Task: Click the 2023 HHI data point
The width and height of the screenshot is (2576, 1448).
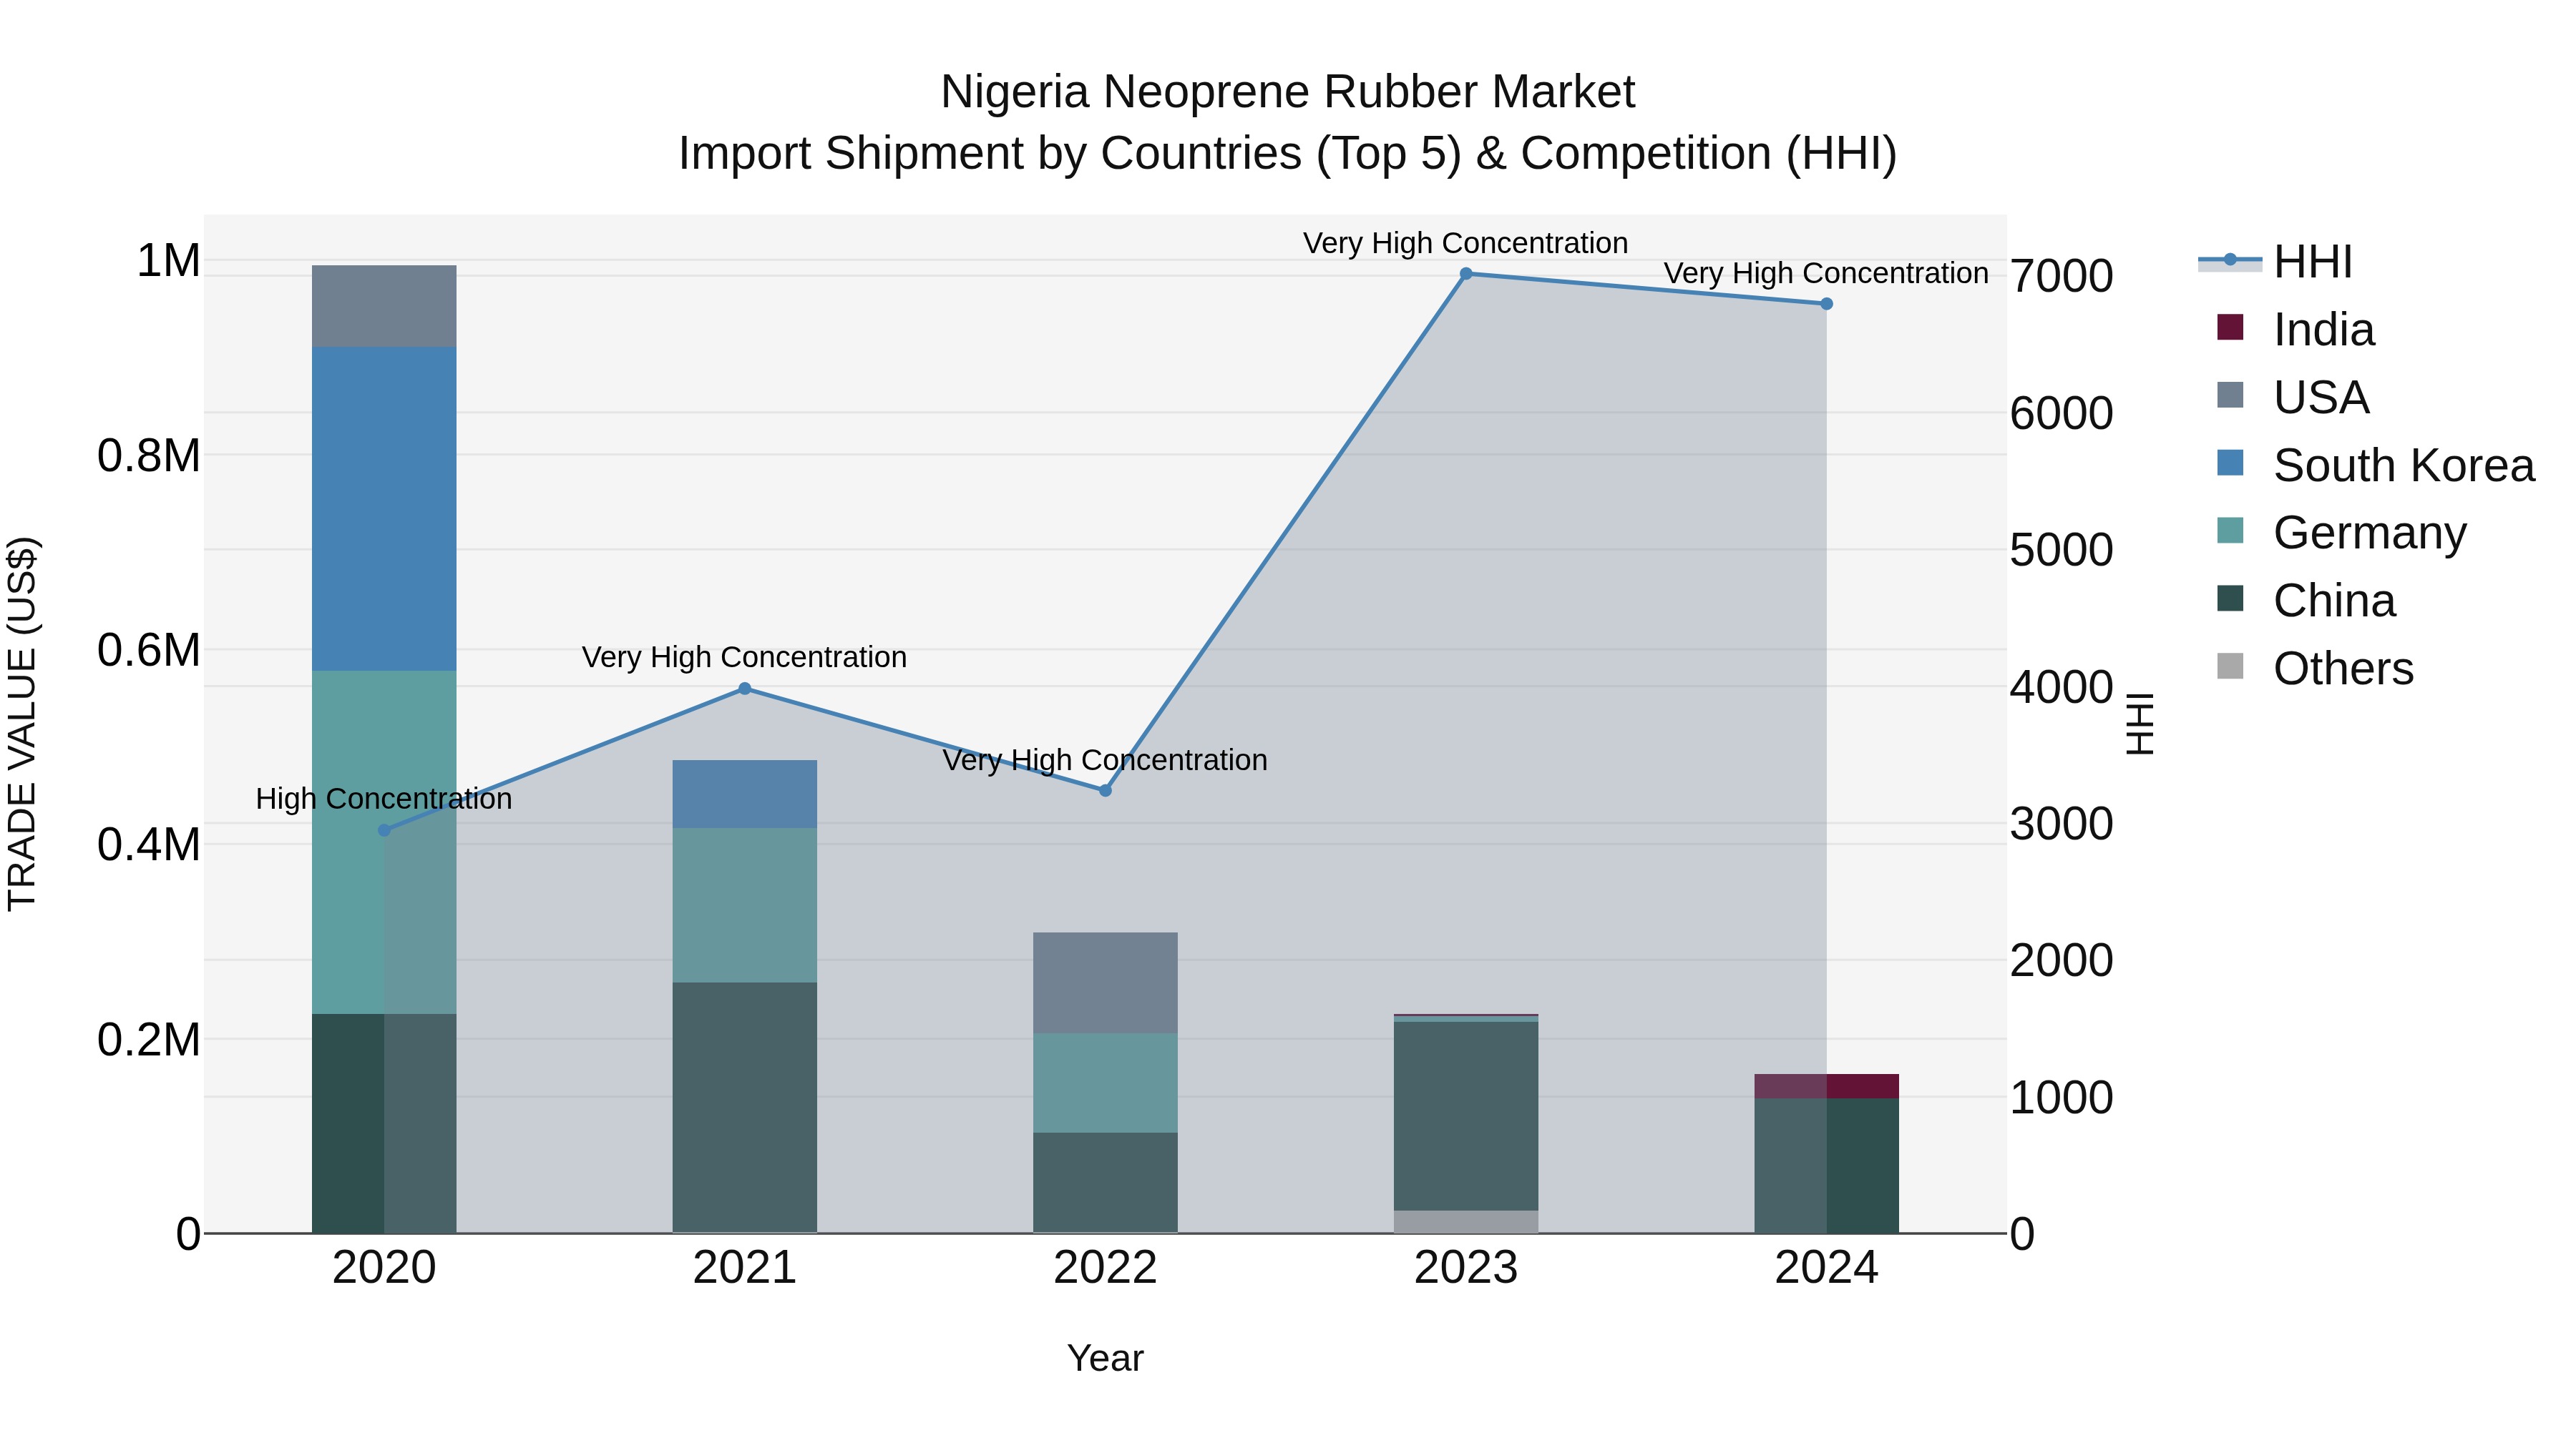Action: [x=1466, y=274]
